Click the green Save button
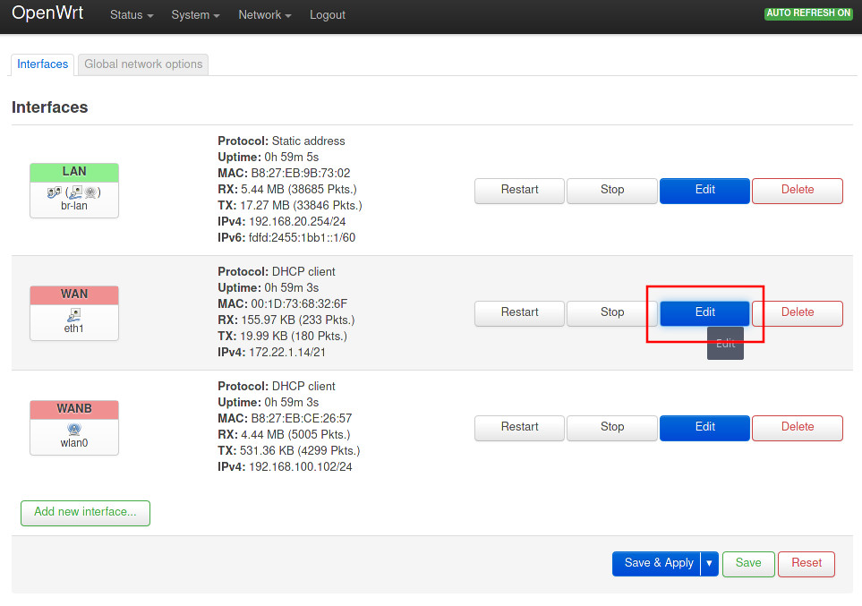Image resolution: width=862 pixels, height=606 pixels. 748,564
